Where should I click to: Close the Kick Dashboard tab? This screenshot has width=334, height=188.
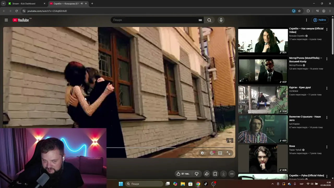(x=44, y=4)
